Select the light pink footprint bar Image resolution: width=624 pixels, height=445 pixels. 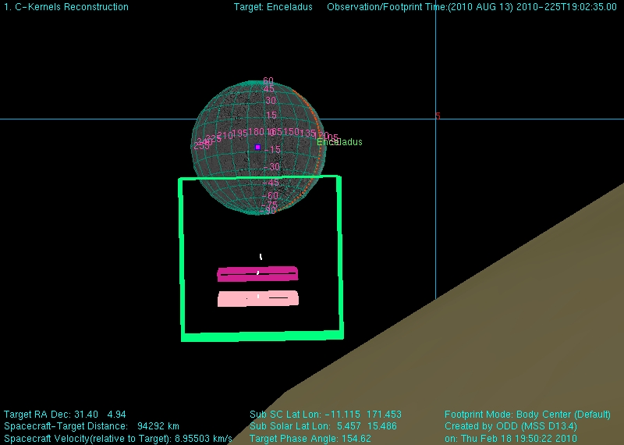pos(257,298)
